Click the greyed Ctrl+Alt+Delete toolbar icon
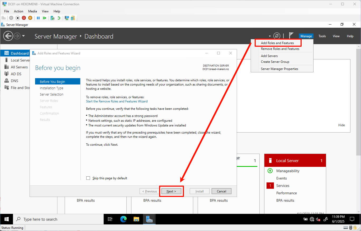 coord(4,18)
